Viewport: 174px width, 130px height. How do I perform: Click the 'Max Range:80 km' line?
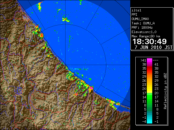pos(146,36)
